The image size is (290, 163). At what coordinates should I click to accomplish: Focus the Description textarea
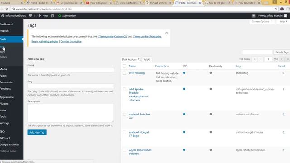tap(71, 113)
